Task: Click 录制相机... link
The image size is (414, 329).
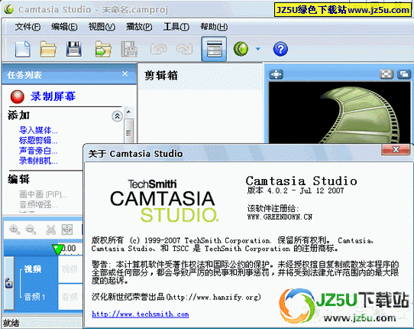Action: tap(38, 161)
